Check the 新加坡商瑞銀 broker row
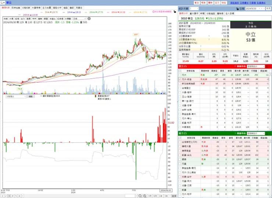 (x=180, y=84)
